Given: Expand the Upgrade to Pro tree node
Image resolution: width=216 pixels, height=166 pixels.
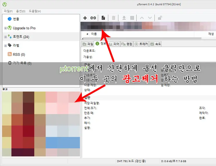Looking at the screenshot, I should click(5, 28).
